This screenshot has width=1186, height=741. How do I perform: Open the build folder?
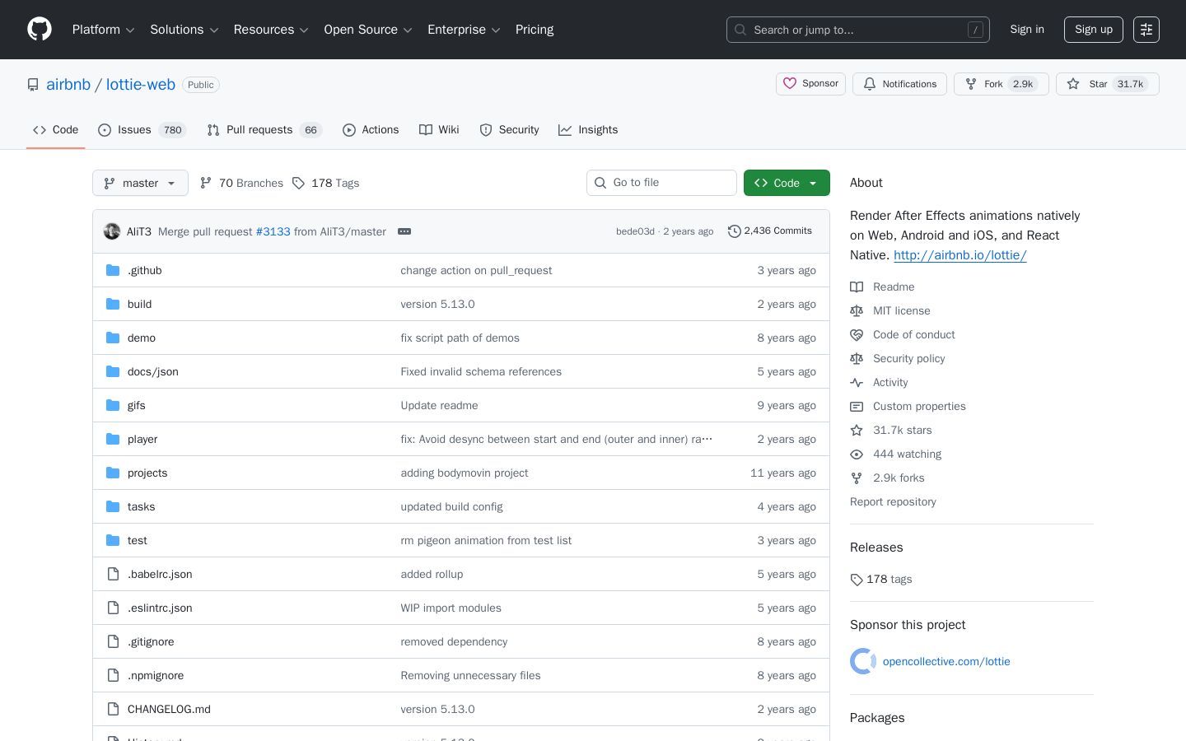(x=139, y=304)
